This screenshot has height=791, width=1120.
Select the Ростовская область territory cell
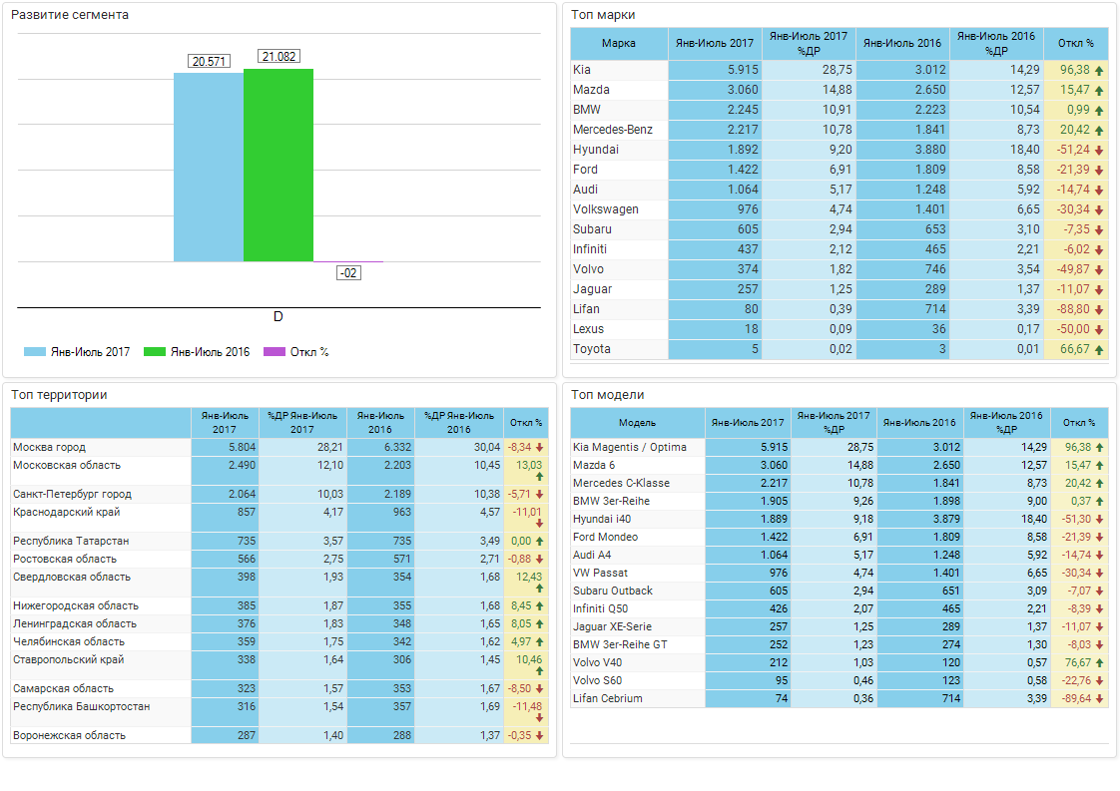pyautogui.click(x=101, y=559)
